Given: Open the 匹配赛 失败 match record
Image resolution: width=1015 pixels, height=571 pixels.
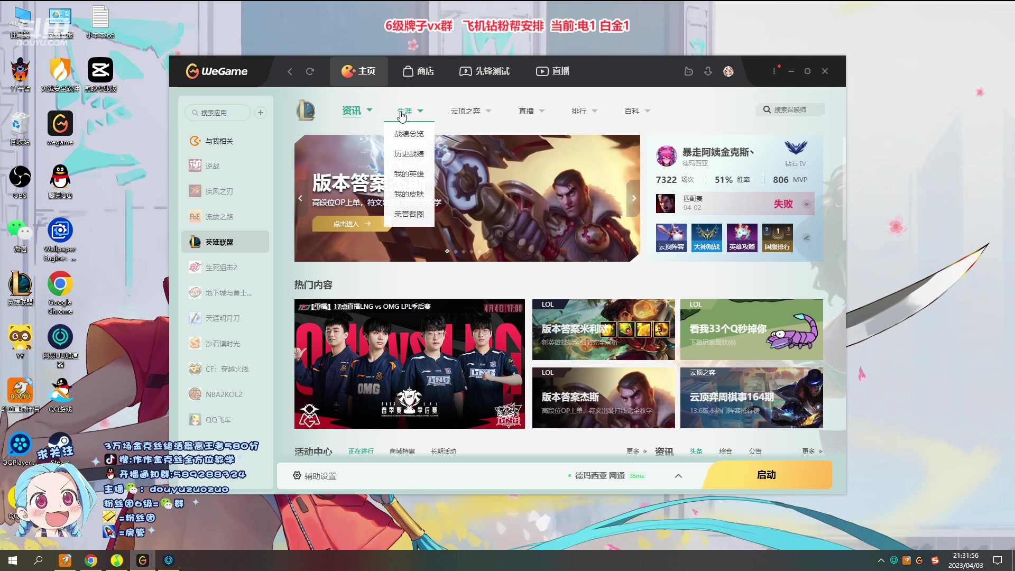Looking at the screenshot, I should coord(735,204).
